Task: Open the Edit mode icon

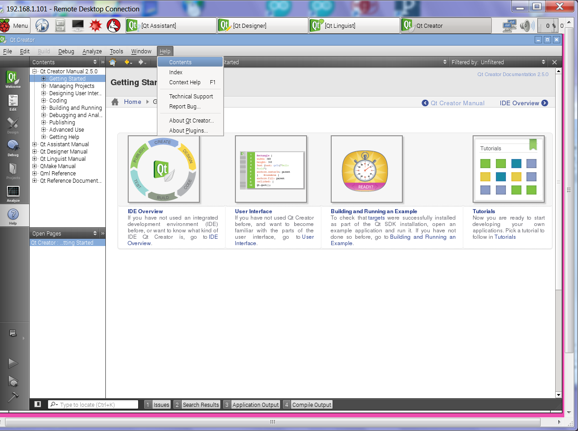Action: tap(13, 103)
